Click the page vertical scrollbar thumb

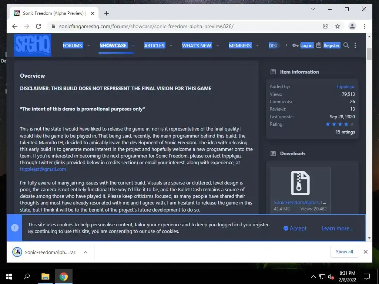click(369, 54)
